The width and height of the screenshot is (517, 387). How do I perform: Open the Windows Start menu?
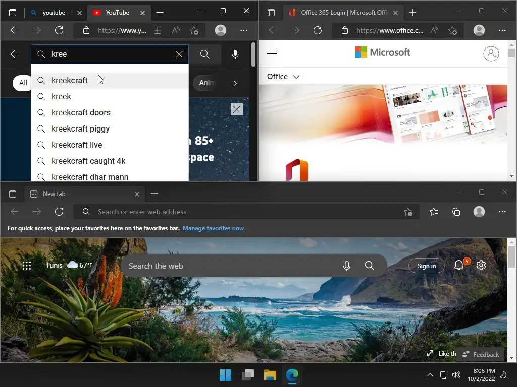pos(226,375)
